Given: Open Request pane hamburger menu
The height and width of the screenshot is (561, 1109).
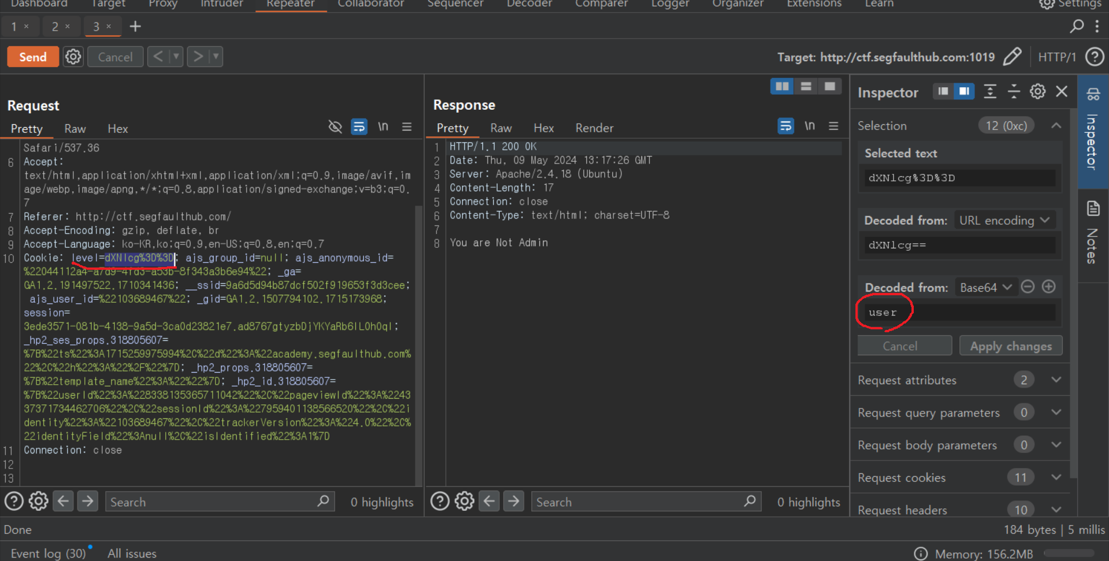Looking at the screenshot, I should pyautogui.click(x=407, y=127).
